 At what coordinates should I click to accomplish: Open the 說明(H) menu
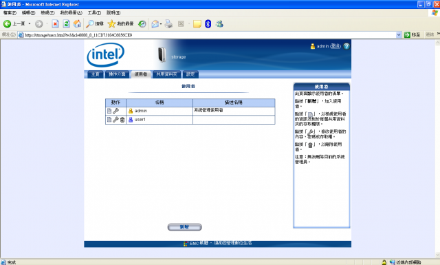click(x=113, y=13)
